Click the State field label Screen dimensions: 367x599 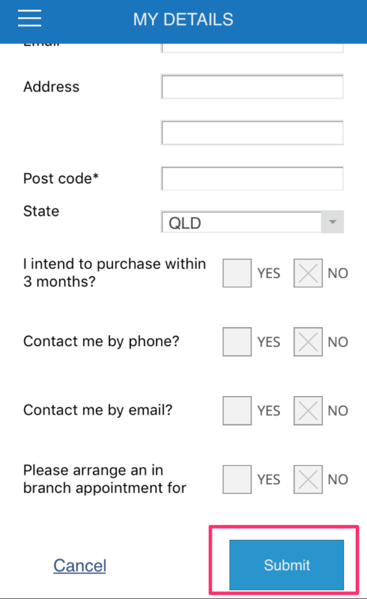[41, 211]
